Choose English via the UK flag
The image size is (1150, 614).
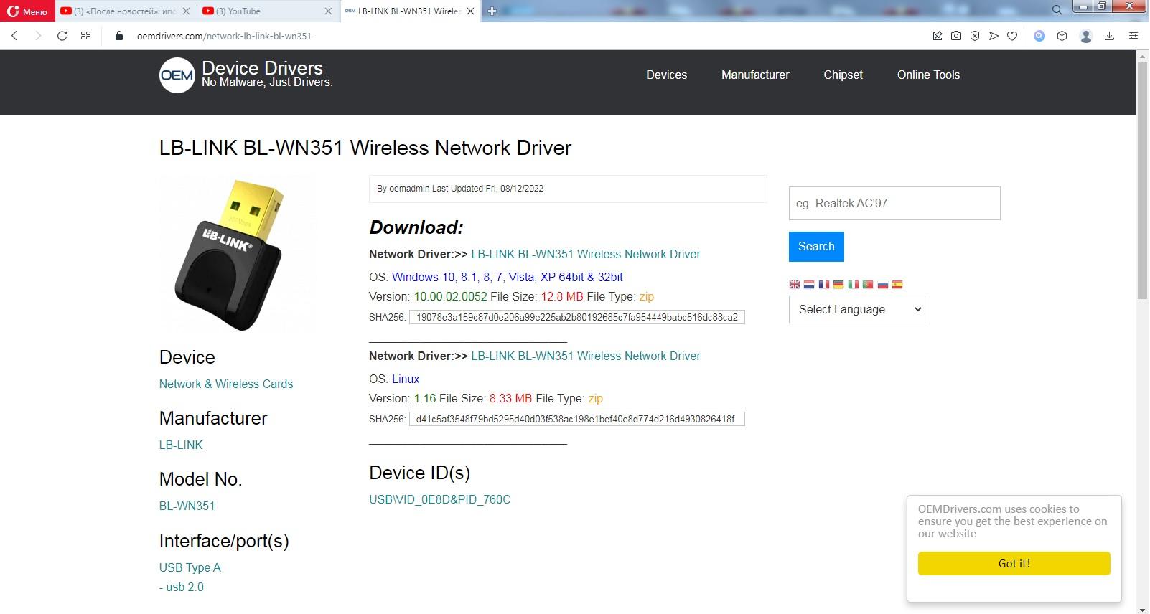tap(794, 284)
